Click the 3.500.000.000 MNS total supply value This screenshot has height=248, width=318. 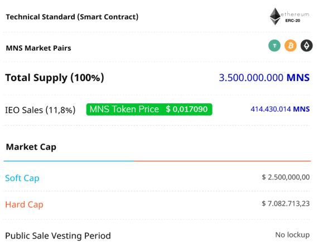[264, 78]
